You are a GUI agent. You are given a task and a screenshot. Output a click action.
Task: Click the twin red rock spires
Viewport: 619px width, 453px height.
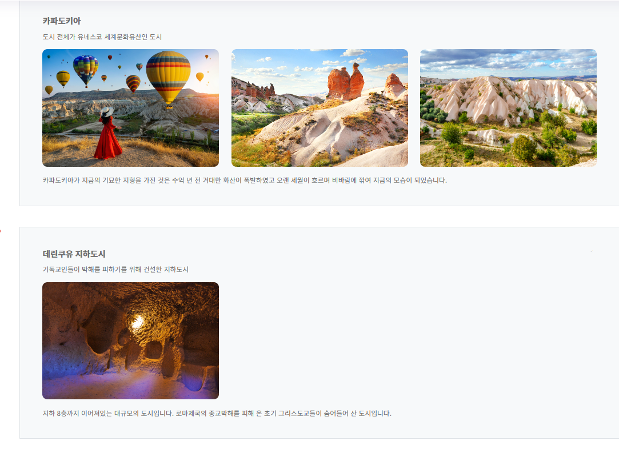coord(346,82)
